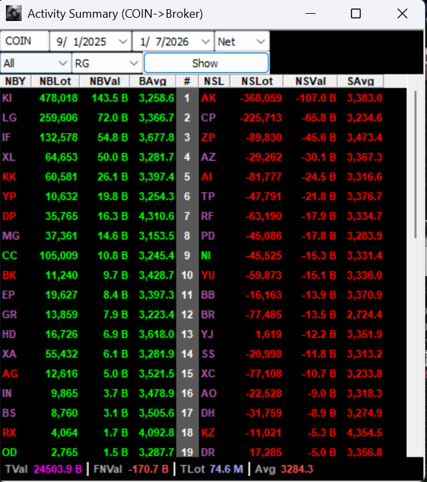Select seller broker TP
The image size is (427, 482).
[208, 197]
